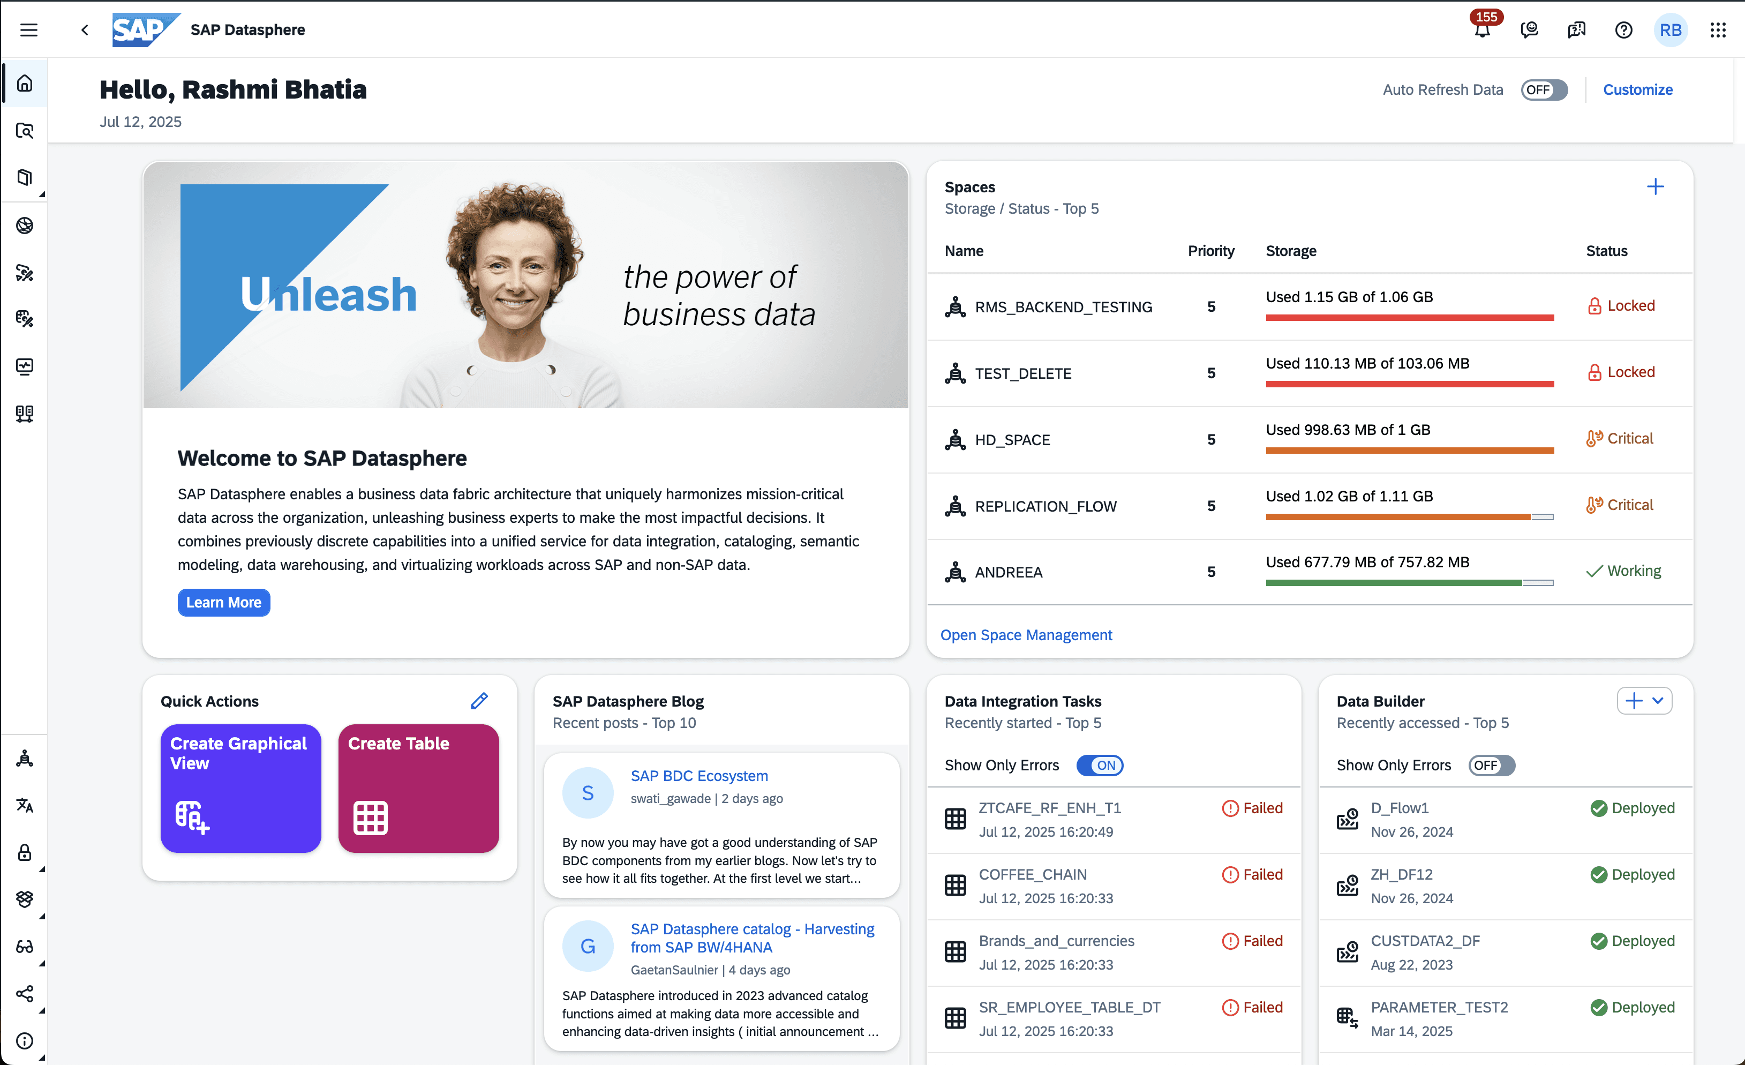Add a new space with plus icon
1745x1065 pixels.
[x=1655, y=187]
